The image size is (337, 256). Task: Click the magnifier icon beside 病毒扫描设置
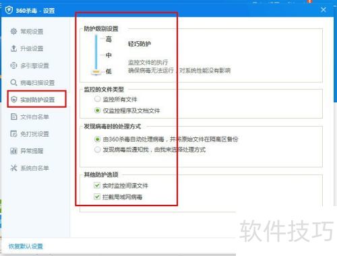13,82
